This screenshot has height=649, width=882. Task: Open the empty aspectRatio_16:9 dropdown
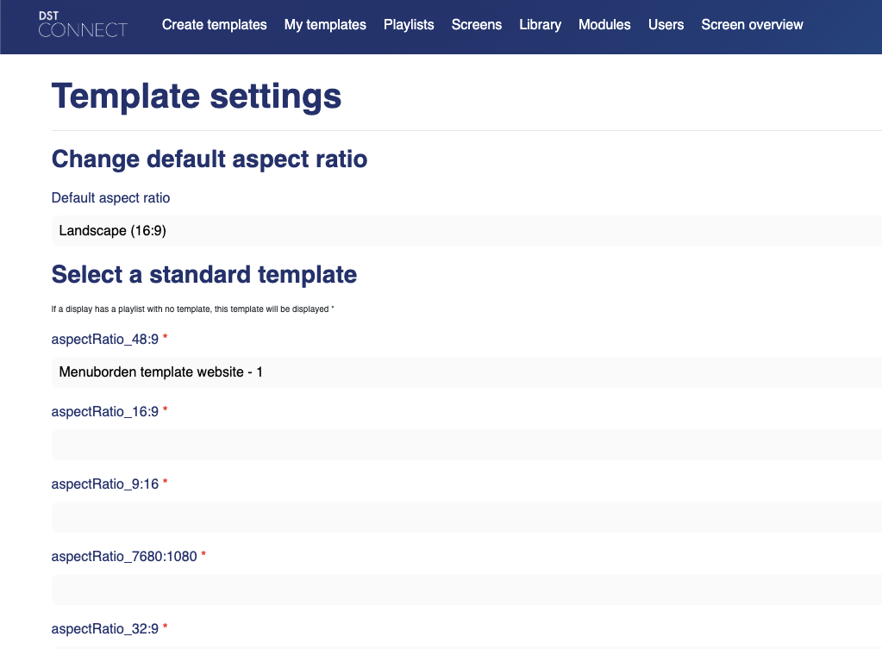[467, 445]
